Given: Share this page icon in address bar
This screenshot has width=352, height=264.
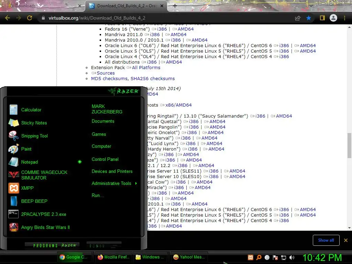Looking at the screenshot, I should 298,18.
